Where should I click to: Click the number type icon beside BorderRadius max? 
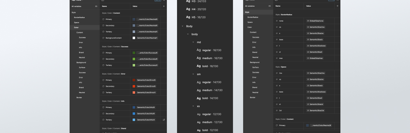pyautogui.click(x=277, y=58)
